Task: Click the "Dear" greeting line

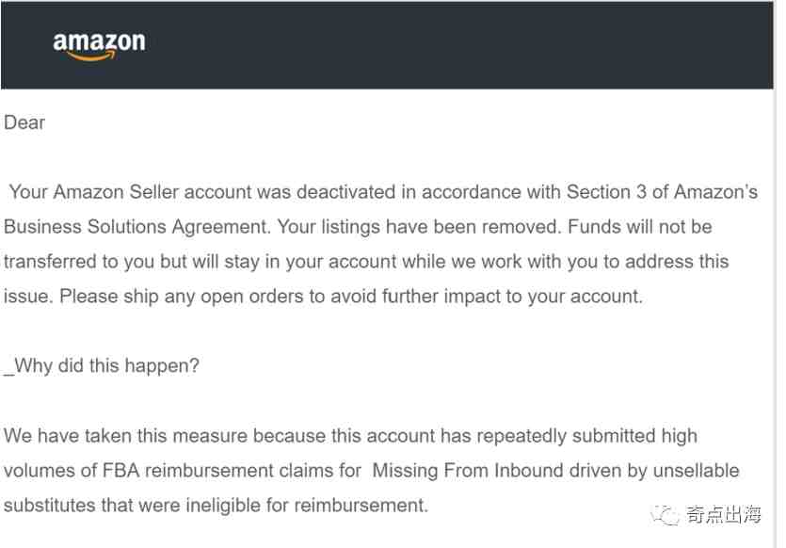Action: [24, 122]
